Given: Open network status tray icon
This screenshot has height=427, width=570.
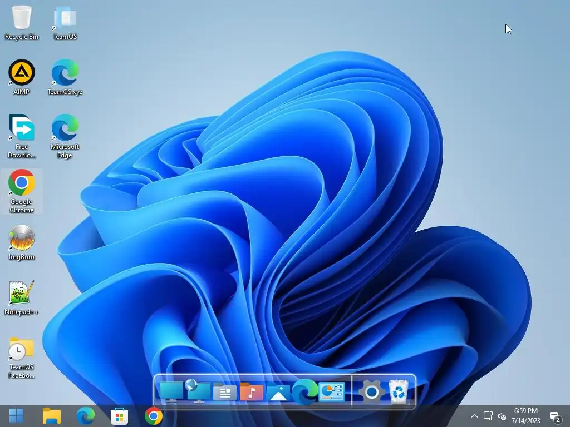Looking at the screenshot, I should pyautogui.click(x=488, y=416).
